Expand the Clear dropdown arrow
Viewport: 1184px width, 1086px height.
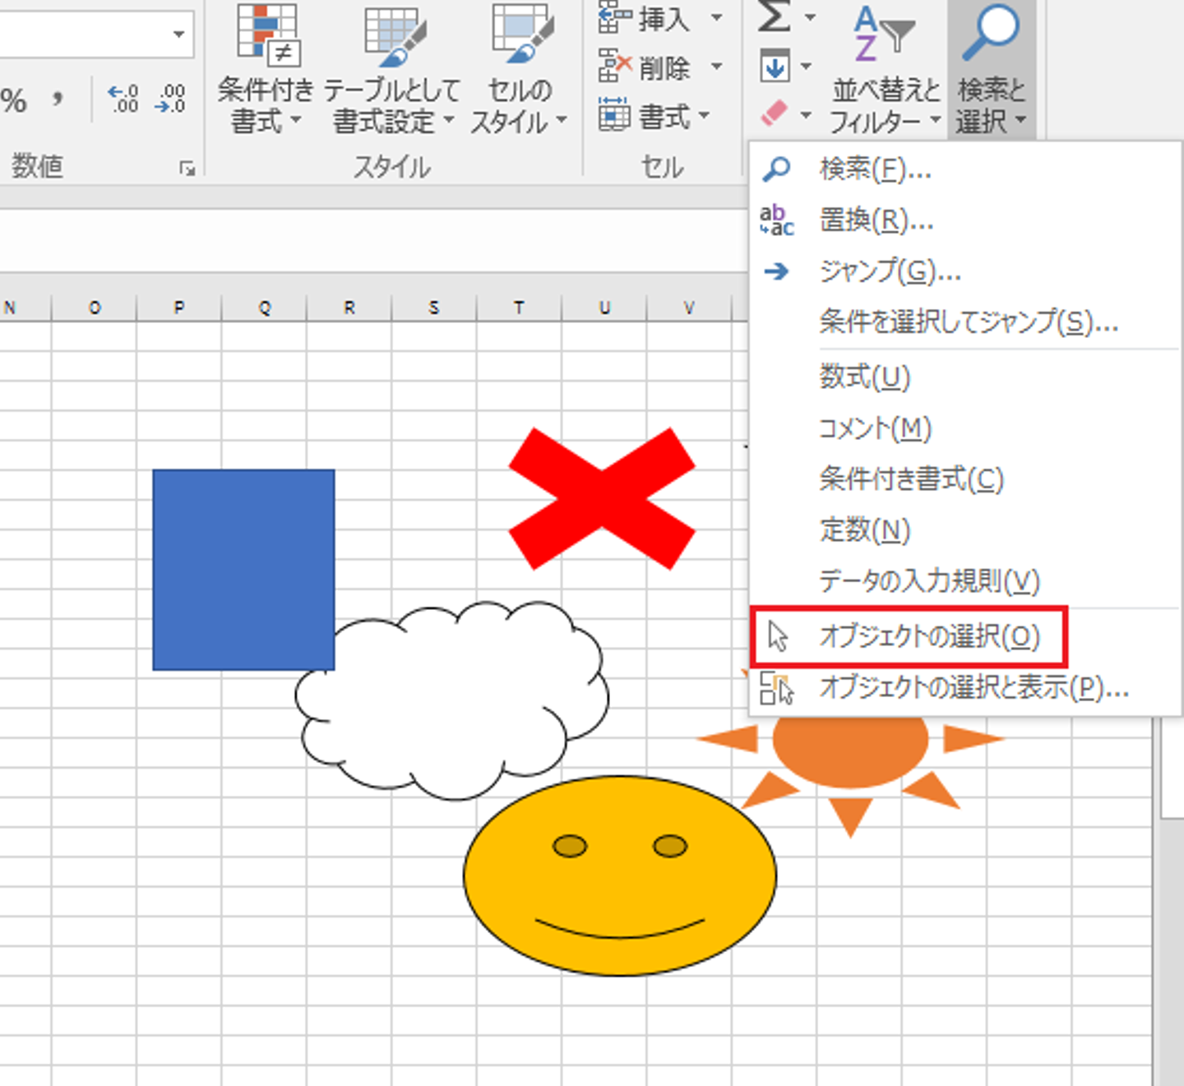point(806,114)
